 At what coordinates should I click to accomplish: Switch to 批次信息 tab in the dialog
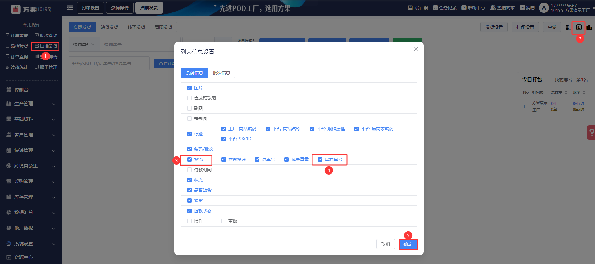click(221, 73)
